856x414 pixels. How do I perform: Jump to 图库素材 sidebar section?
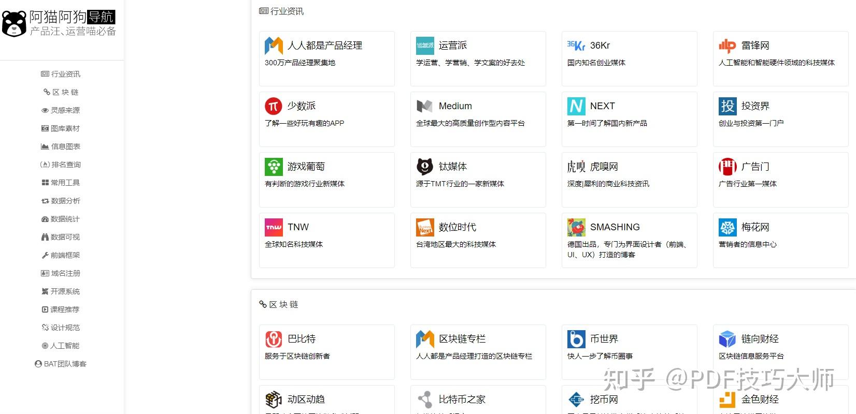(61, 128)
